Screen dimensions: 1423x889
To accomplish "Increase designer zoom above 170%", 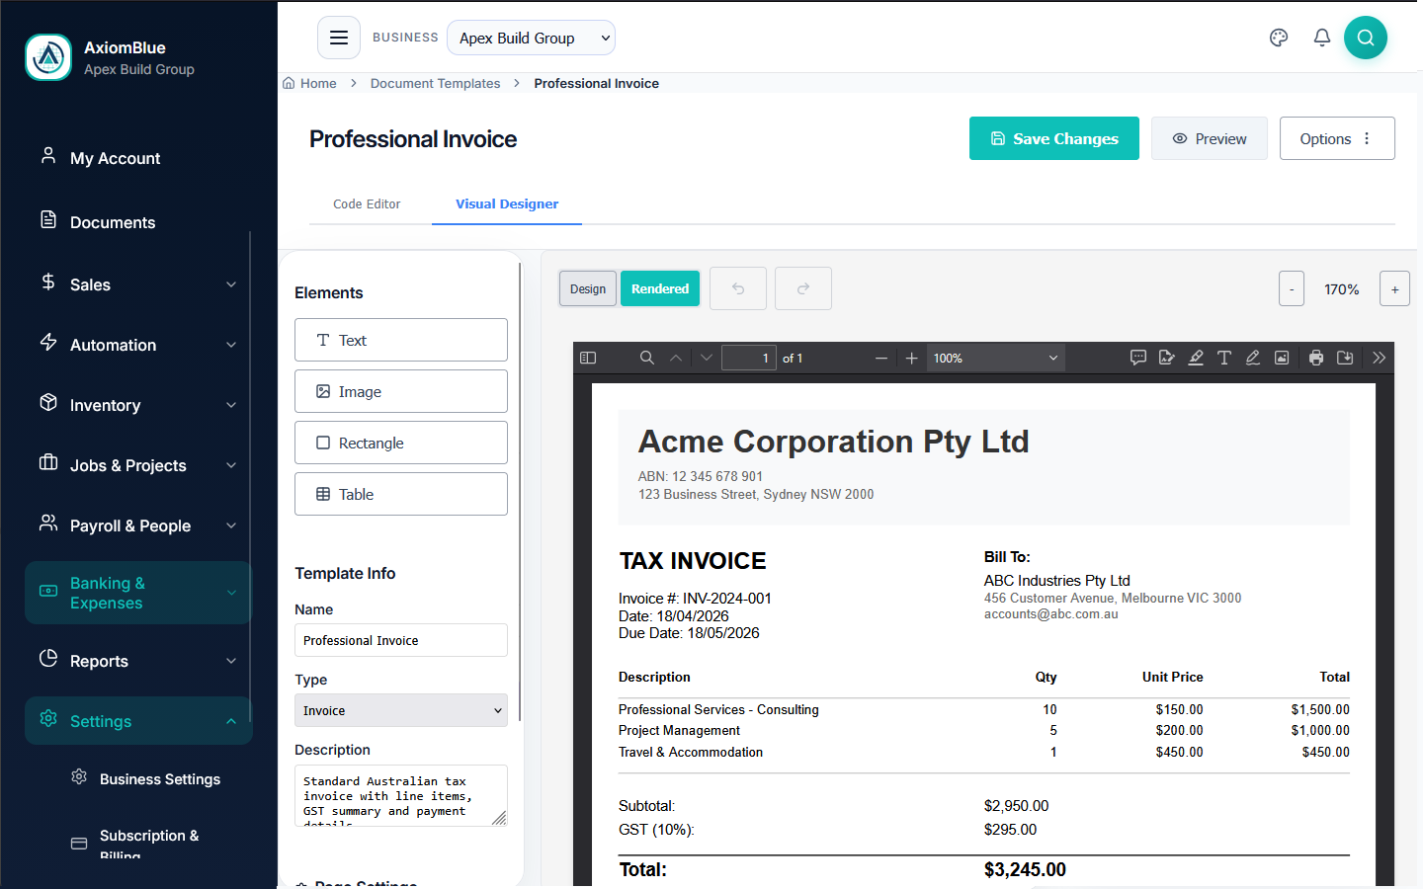I will click(1394, 287).
